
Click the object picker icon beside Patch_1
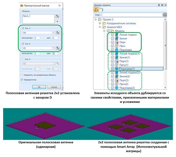pos(58,16)
